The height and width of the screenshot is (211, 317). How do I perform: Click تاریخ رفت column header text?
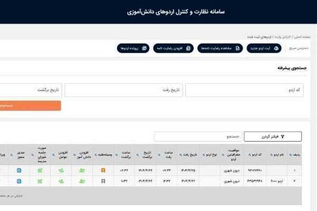click(190, 155)
